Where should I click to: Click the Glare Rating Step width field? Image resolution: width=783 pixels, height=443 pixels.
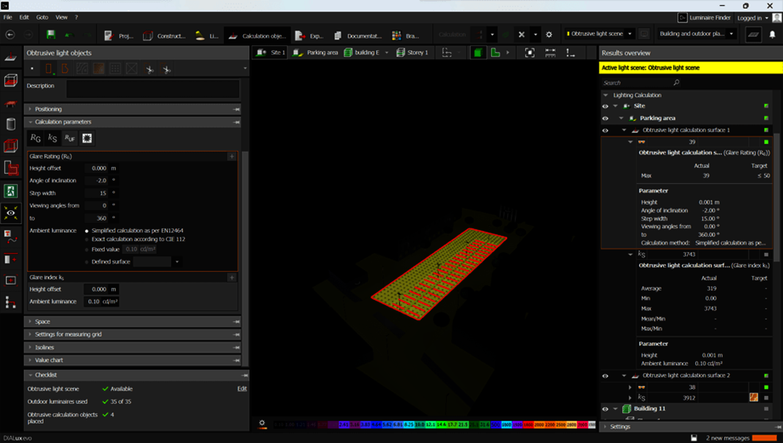point(96,193)
